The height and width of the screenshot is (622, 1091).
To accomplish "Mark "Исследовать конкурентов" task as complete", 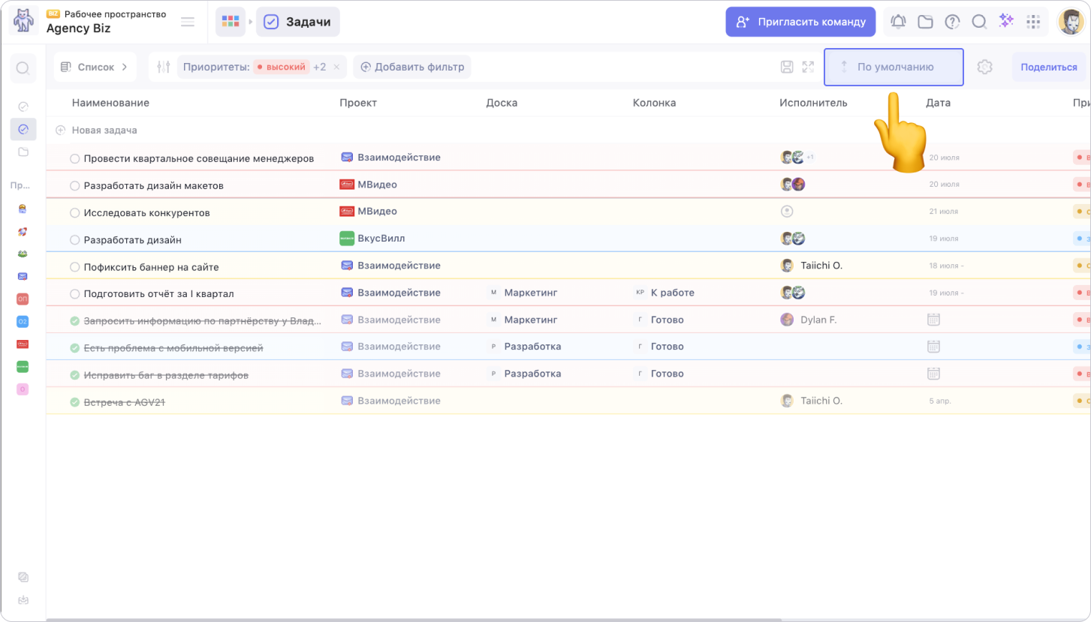I will click(x=74, y=213).
